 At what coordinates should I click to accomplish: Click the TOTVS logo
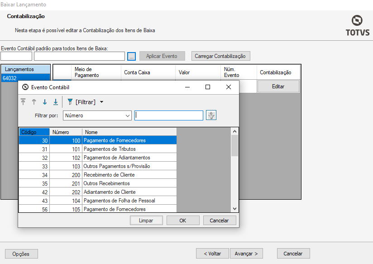357,25
